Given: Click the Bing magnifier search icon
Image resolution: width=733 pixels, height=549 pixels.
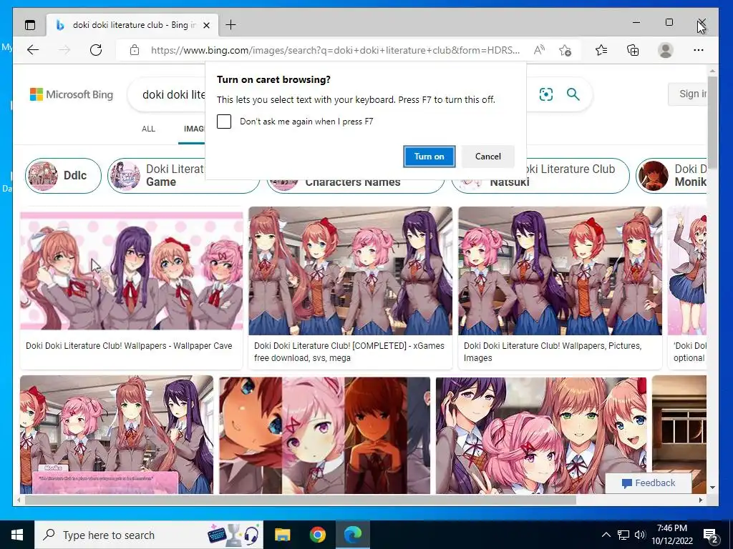Looking at the screenshot, I should [573, 94].
